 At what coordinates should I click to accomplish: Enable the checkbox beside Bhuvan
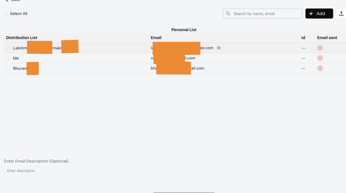[x=8, y=68]
